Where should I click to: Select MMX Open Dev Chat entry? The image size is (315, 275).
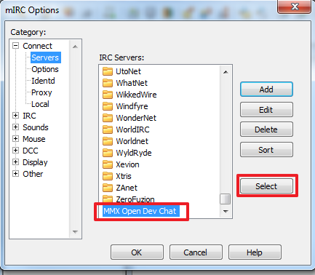click(141, 211)
